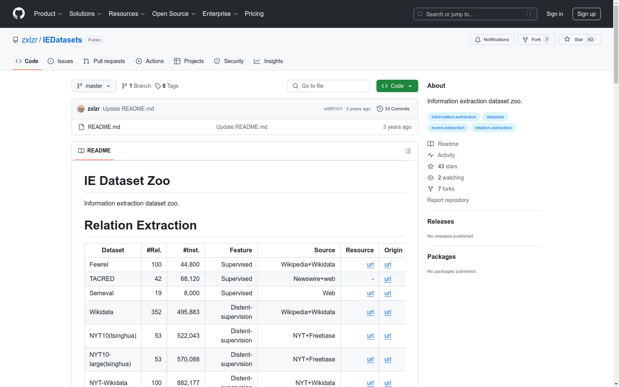
Task: Click the Notifications button
Action: pyautogui.click(x=492, y=39)
